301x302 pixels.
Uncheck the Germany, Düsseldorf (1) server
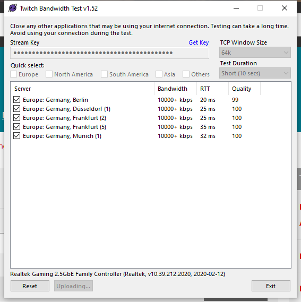tap(17, 109)
